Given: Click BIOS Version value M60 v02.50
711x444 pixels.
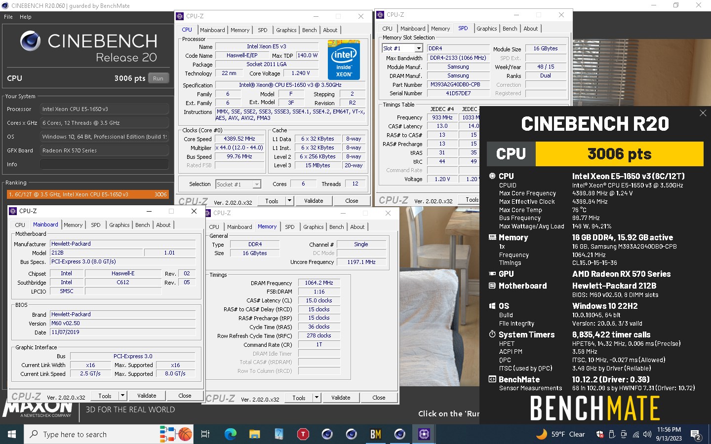Looking at the screenshot, I should pos(123,323).
